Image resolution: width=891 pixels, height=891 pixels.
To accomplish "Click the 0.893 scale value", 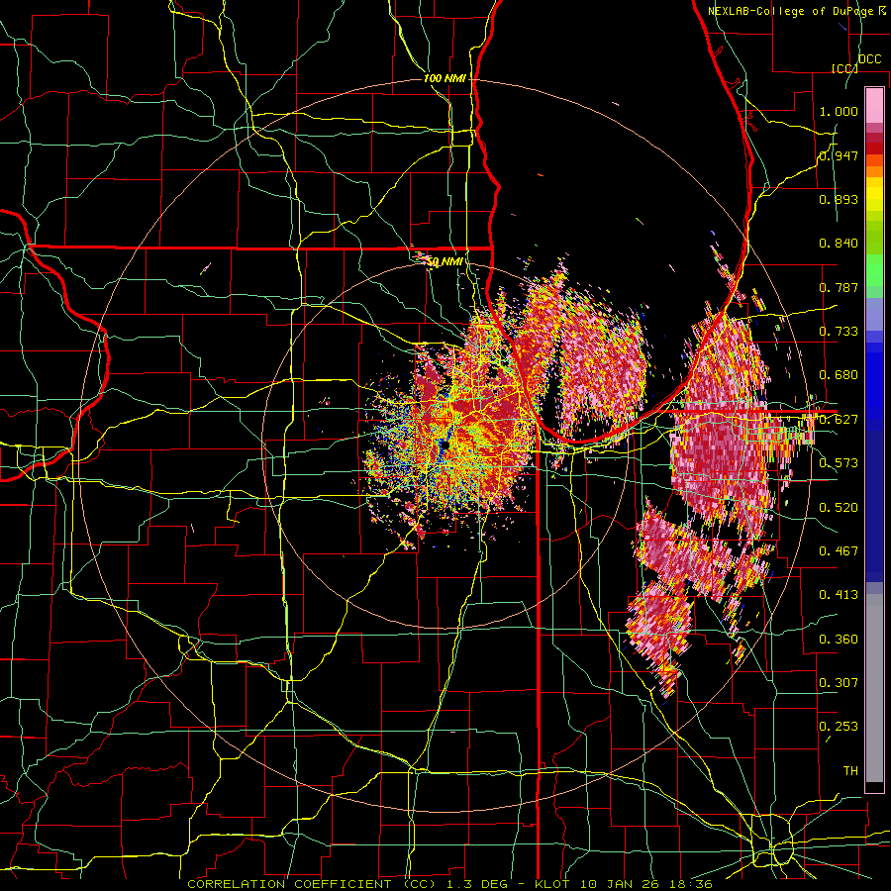I will coord(839,199).
